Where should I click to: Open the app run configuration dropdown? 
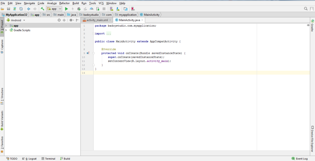[54, 9]
